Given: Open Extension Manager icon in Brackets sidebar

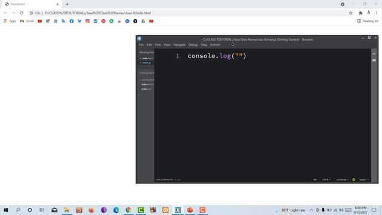Looking at the screenshot, I should point(374,60).
